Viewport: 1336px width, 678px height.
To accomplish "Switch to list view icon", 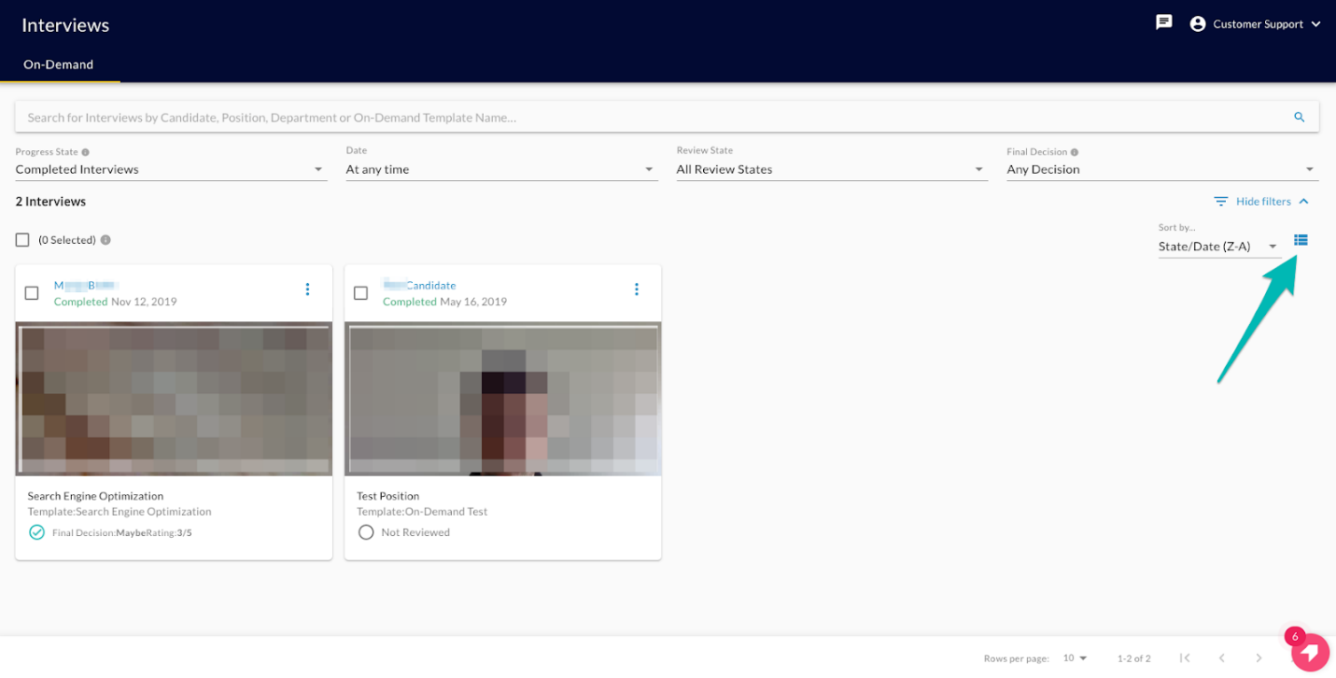I will tap(1301, 241).
